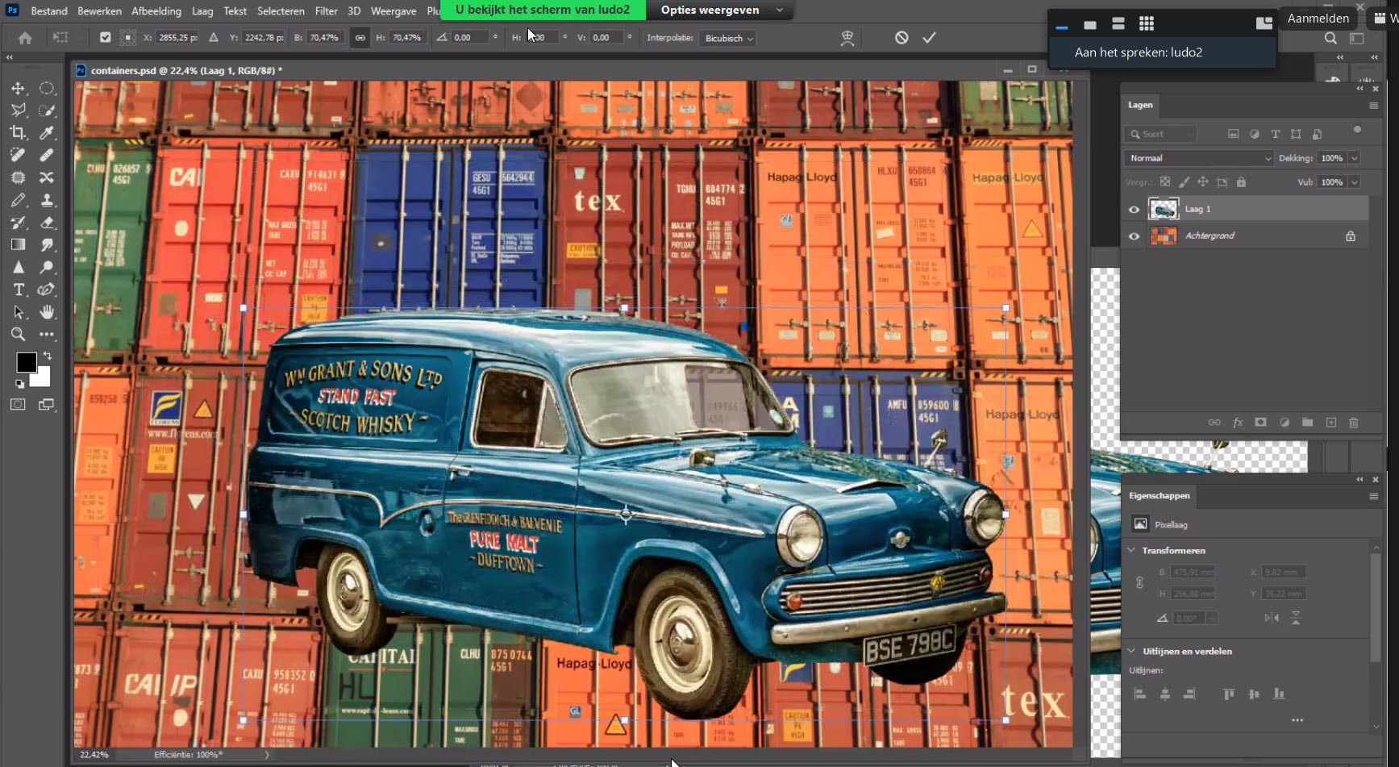Select the Pencil tool
The height and width of the screenshot is (767, 1399).
(18, 200)
